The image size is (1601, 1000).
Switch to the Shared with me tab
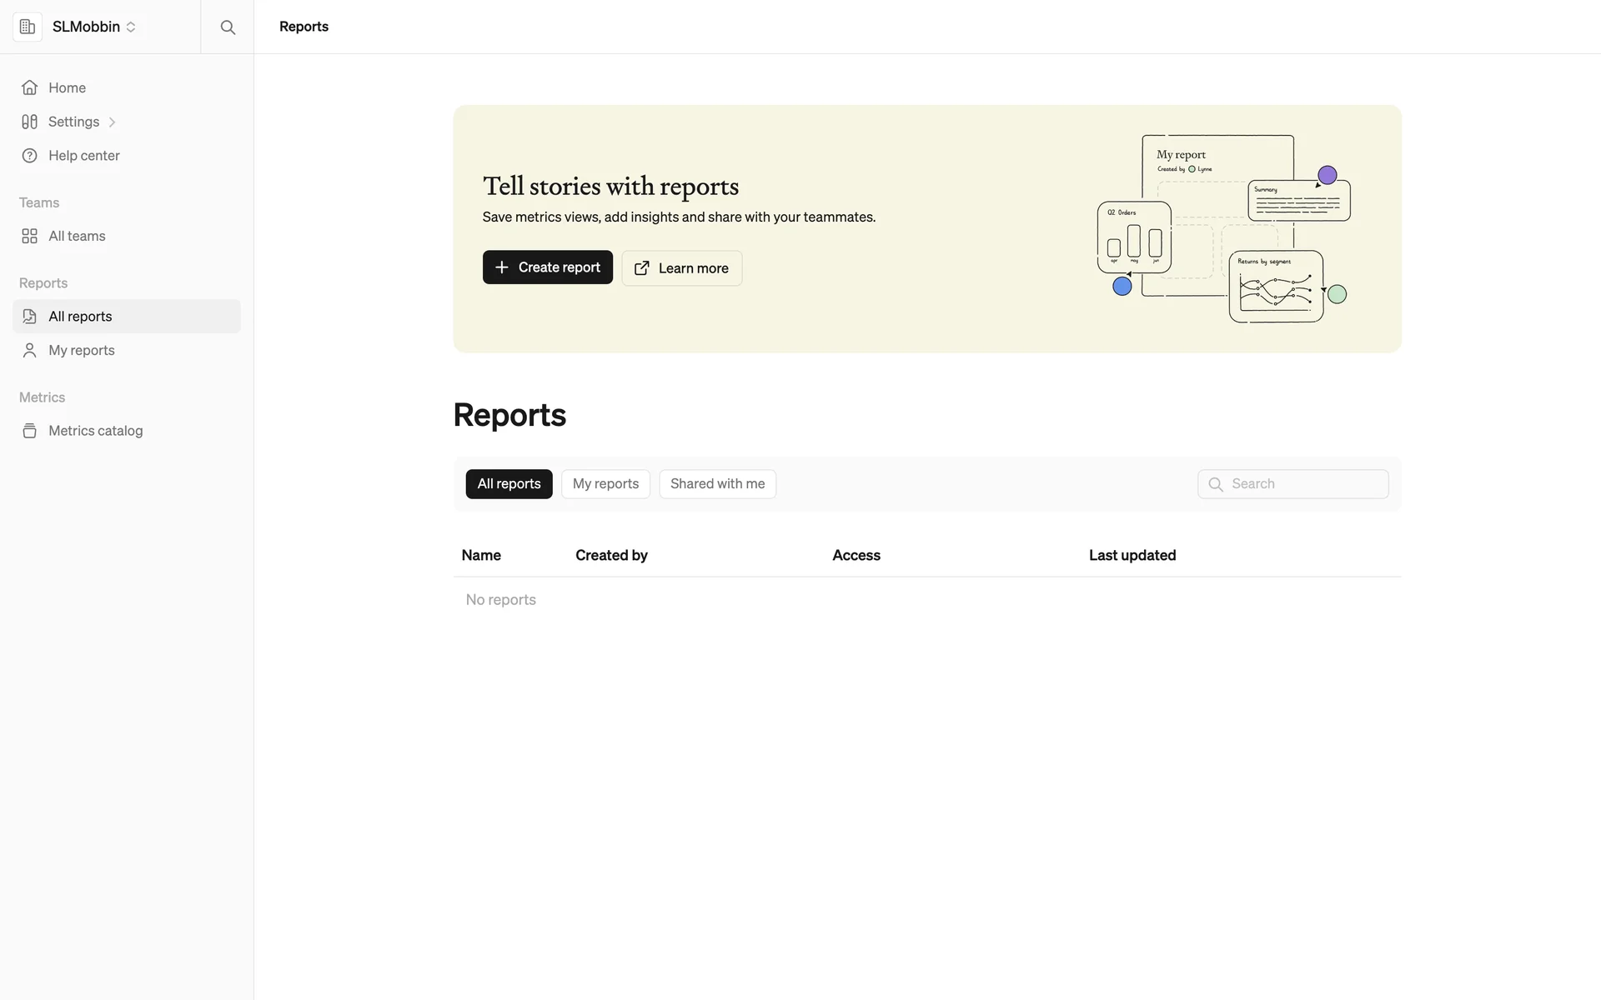point(717,484)
